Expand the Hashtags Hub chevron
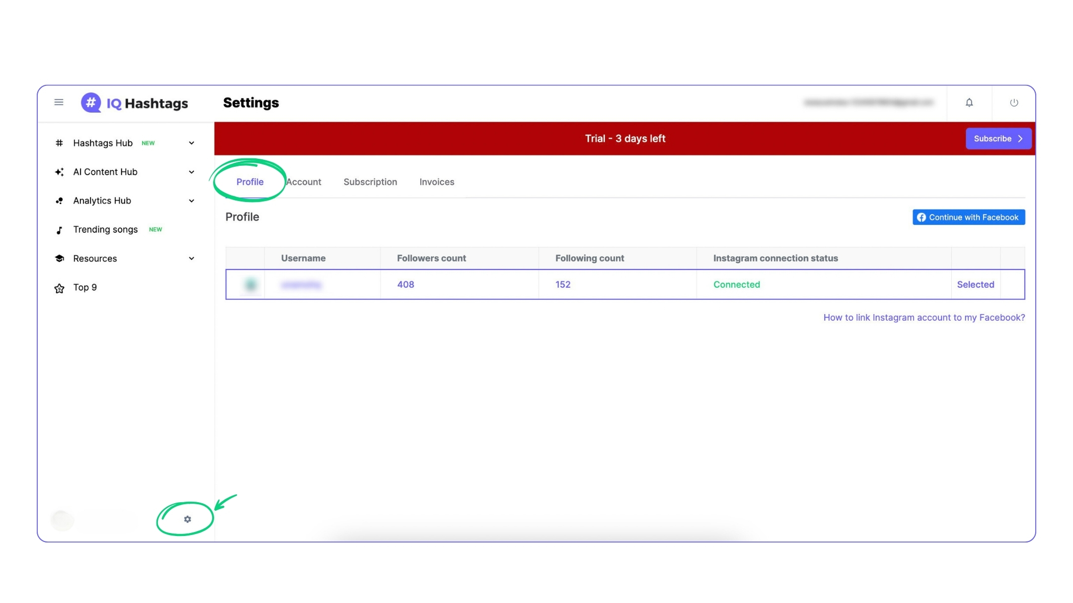This screenshot has width=1073, height=603. [191, 143]
